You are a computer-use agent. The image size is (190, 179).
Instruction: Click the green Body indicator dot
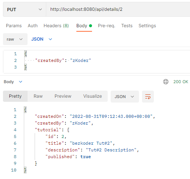coord(91,26)
